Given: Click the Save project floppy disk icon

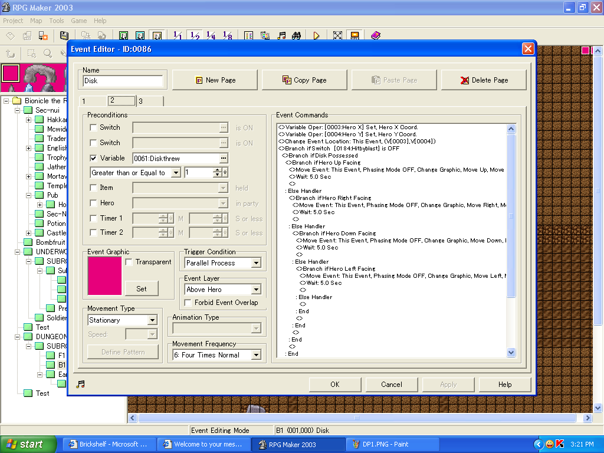Looking at the screenshot, I should click(x=64, y=36).
